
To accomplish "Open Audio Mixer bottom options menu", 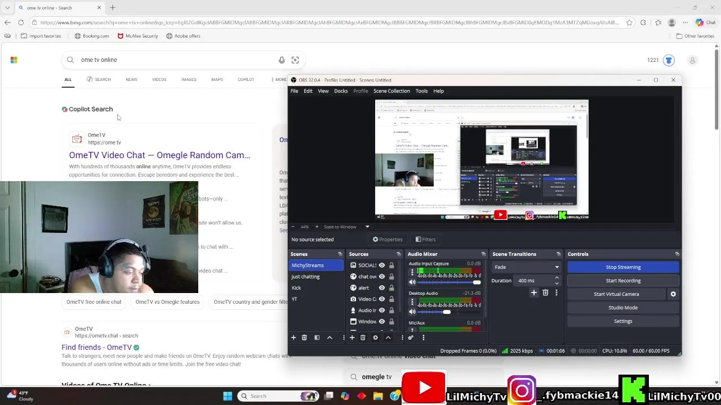I will click(x=424, y=337).
